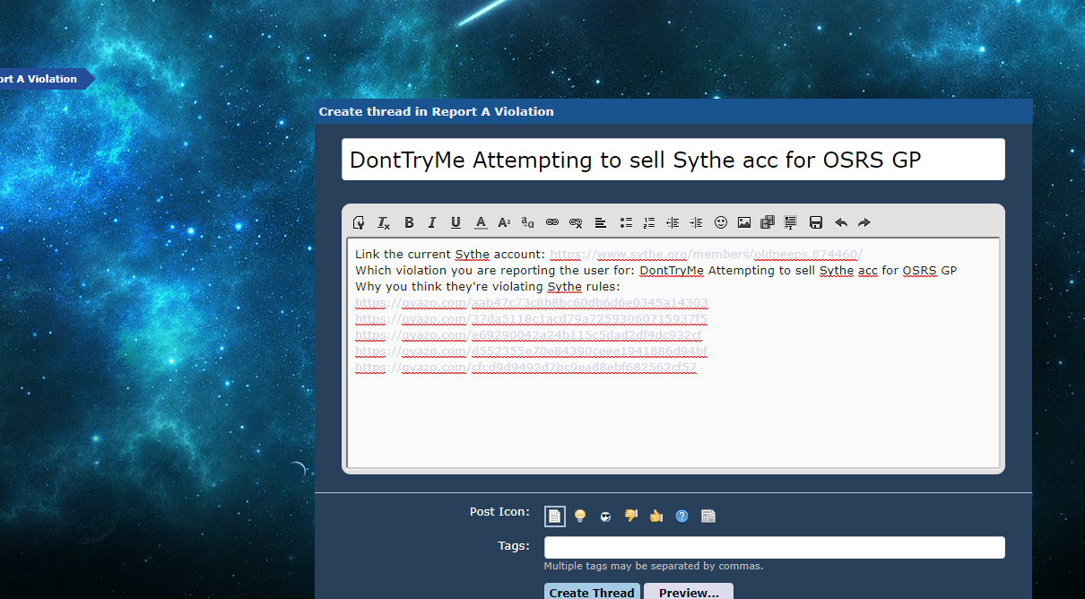Viewport: 1085px width, 599px height.
Task: Click the insert quote/code icon
Action: tap(791, 222)
